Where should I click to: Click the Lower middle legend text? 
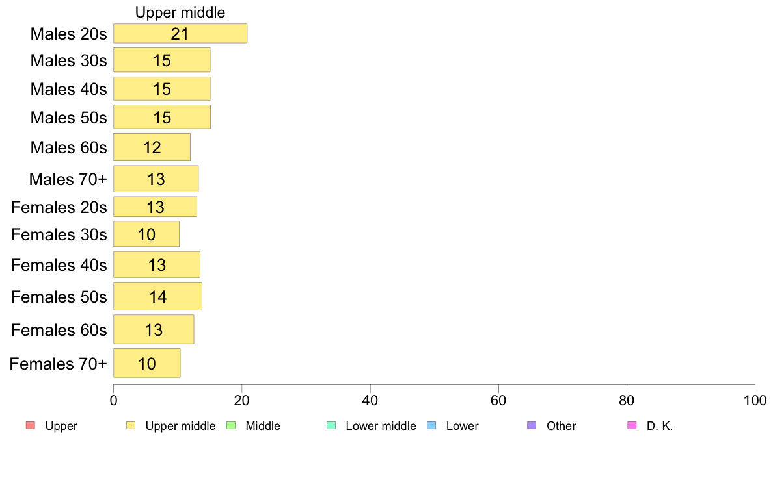coord(381,426)
